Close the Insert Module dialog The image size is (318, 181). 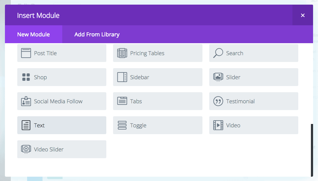[x=303, y=15]
